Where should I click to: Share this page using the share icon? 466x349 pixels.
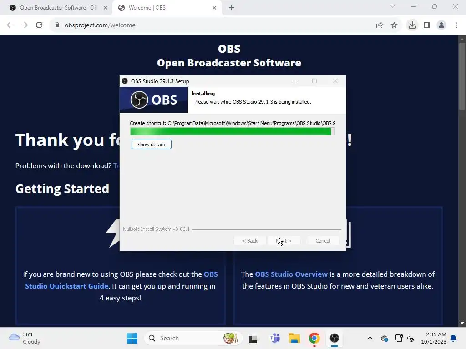pyautogui.click(x=380, y=25)
